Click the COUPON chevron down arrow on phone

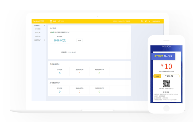click(166, 49)
